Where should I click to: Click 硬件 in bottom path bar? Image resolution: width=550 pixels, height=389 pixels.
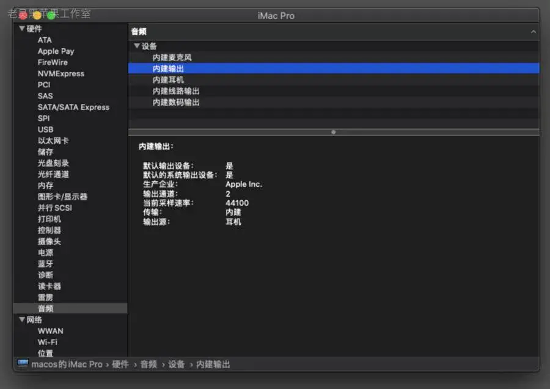(120, 364)
